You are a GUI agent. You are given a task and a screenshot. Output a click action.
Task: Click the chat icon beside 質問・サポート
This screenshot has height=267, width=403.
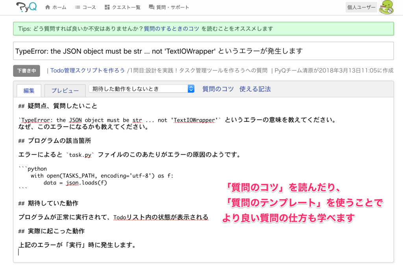click(x=152, y=7)
